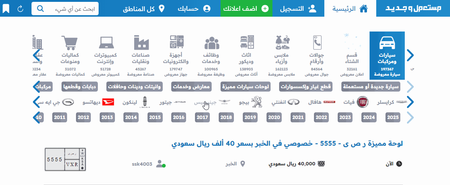Open the كماليات ومنوعات shopping cart category

70,56
